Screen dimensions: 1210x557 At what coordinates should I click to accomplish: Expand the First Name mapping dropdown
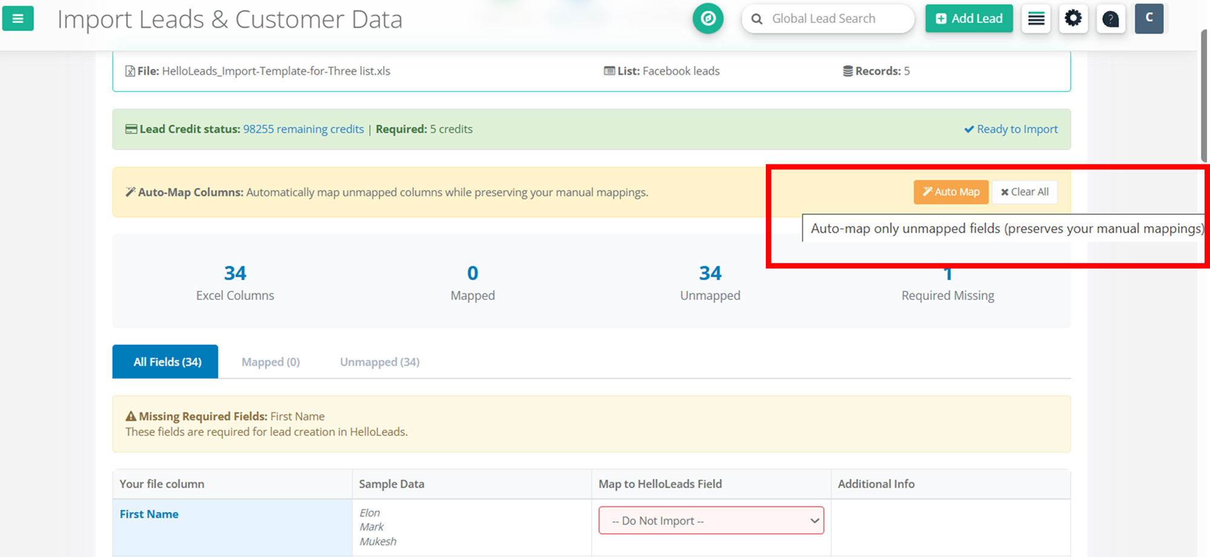click(711, 521)
